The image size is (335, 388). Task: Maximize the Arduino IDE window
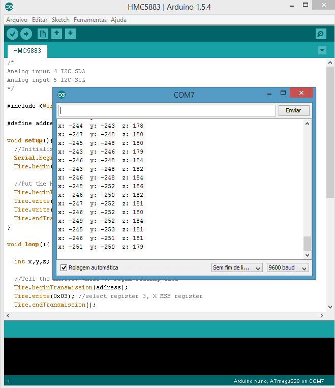[306, 5]
